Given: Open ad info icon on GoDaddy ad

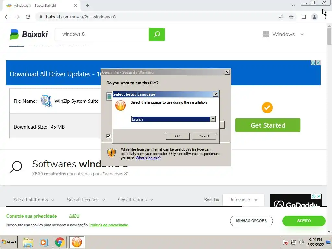Looking at the screenshot, I should click(314, 196).
